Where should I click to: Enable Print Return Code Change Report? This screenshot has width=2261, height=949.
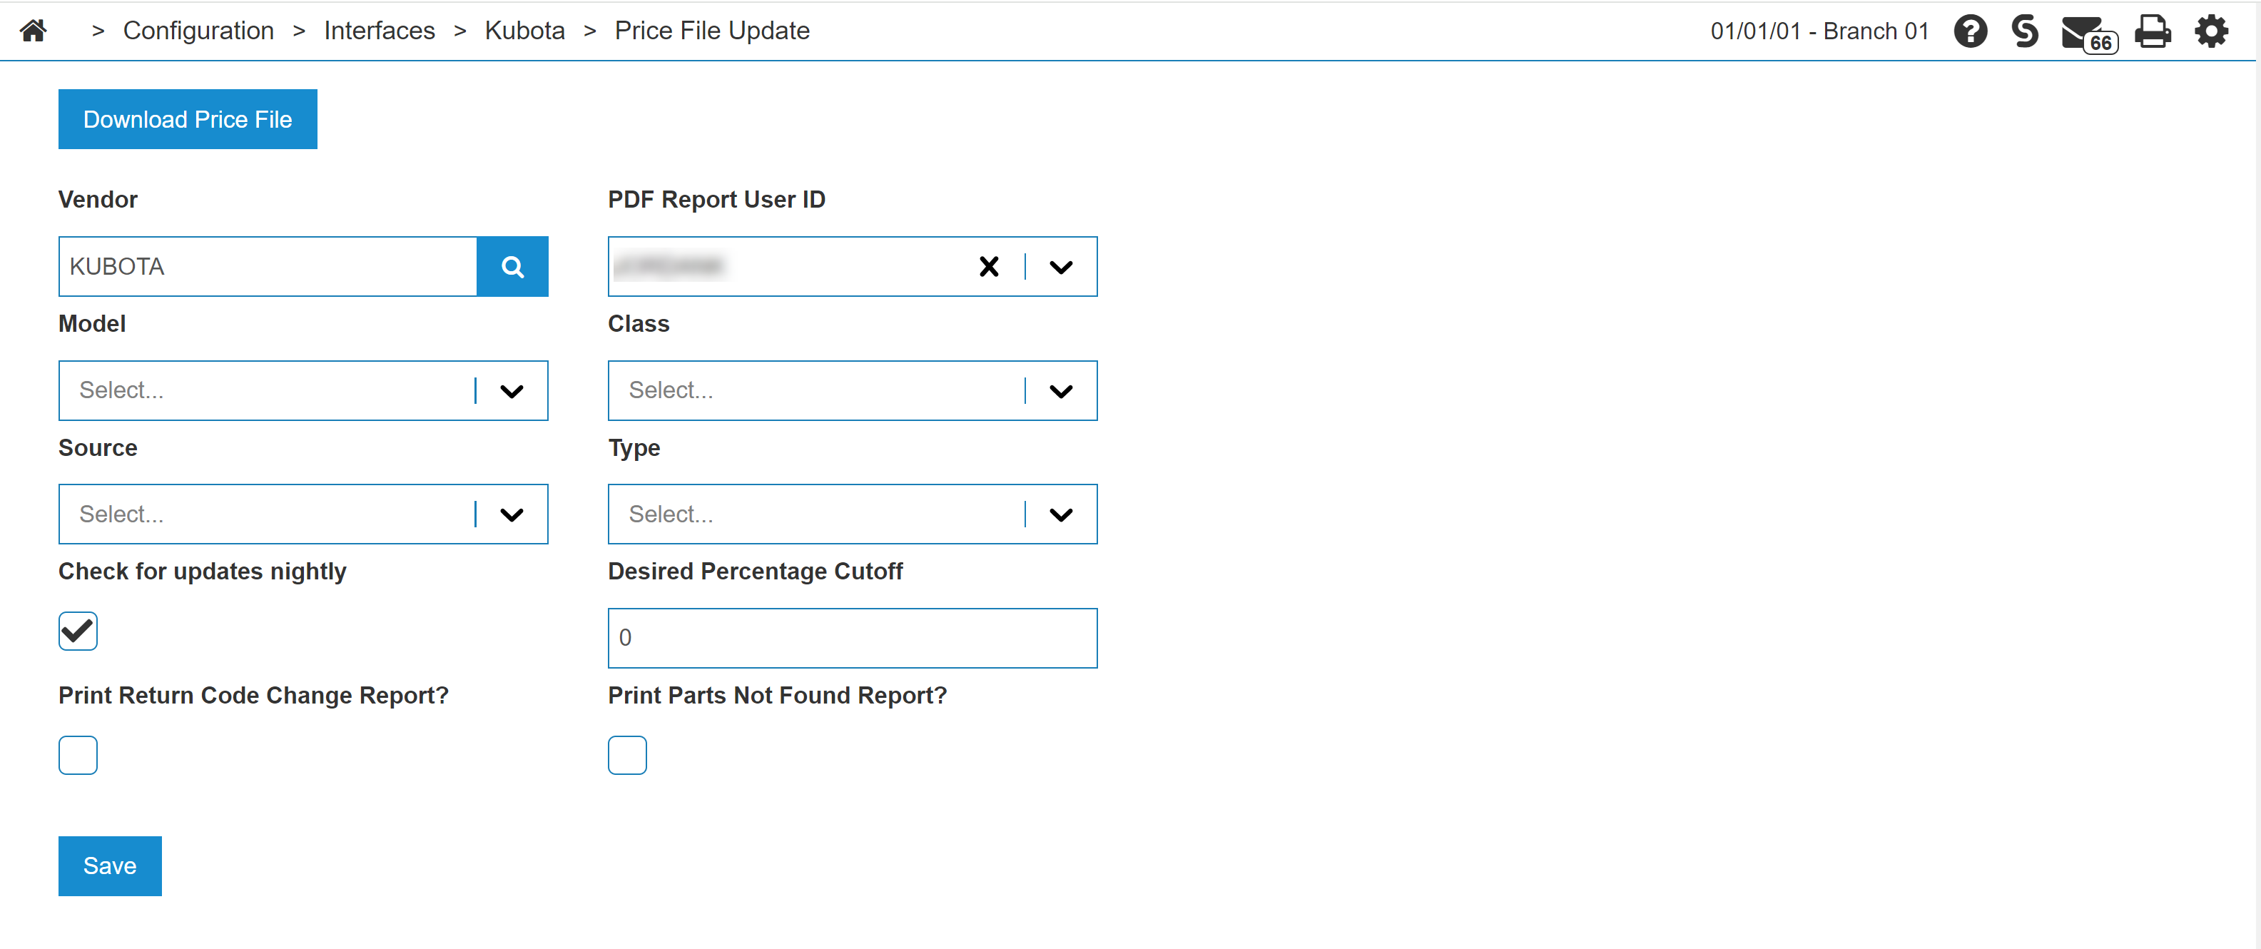point(78,755)
